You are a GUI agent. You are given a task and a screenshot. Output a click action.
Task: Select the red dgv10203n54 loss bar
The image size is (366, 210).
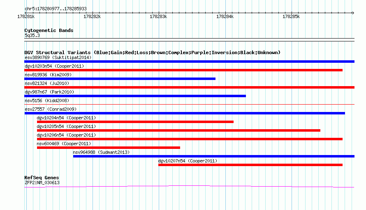click(183, 70)
